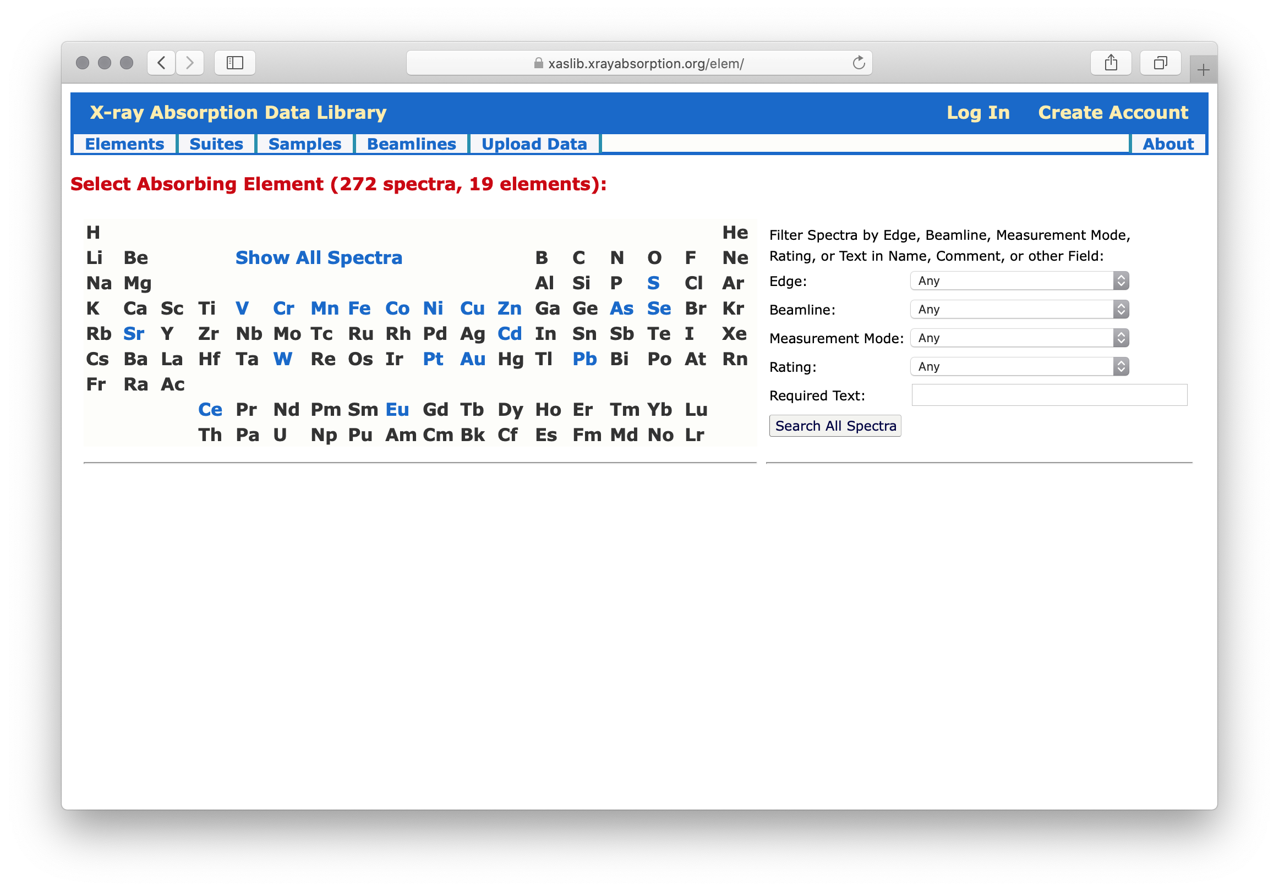The width and height of the screenshot is (1279, 891).
Task: Select element Ni (nickel)
Action: point(433,309)
